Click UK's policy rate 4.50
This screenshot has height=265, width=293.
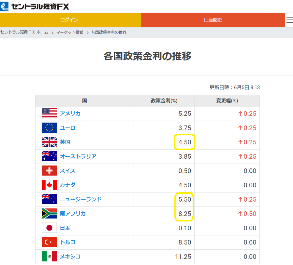(185, 142)
